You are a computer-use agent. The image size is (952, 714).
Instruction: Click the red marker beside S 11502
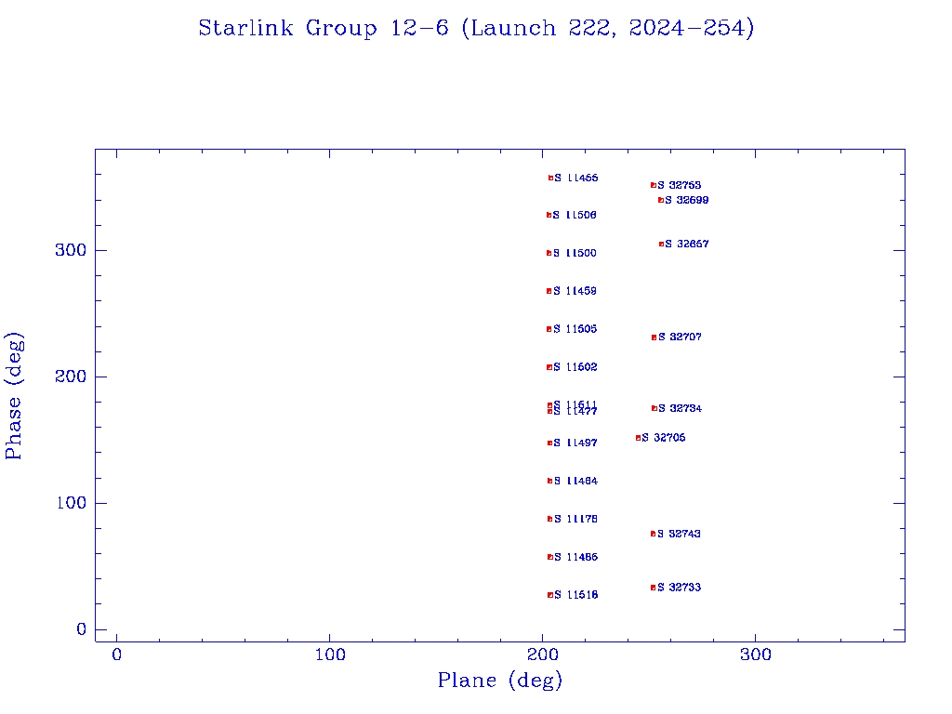tap(549, 367)
